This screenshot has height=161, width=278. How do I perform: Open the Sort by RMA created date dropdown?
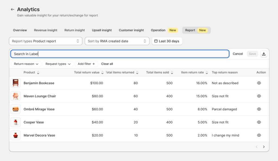tap(117, 41)
